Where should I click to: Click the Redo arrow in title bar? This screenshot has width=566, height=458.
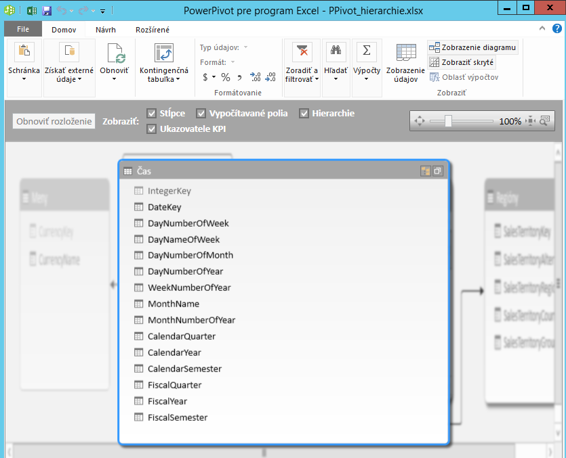point(83,11)
